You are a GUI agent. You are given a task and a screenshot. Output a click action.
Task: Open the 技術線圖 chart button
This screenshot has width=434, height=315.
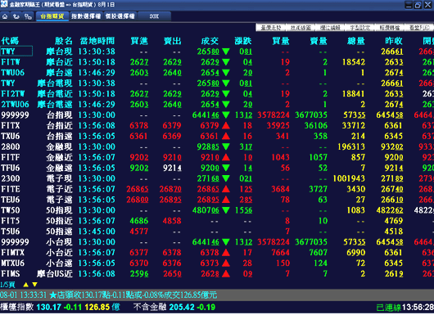pos(301,28)
